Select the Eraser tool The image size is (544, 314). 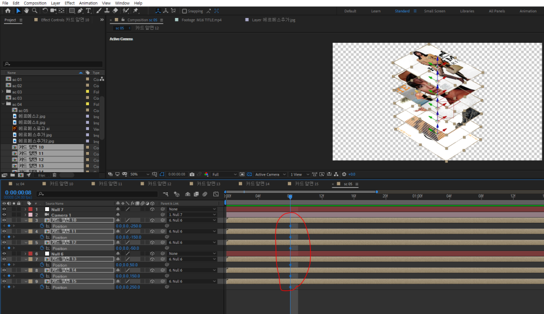115,11
